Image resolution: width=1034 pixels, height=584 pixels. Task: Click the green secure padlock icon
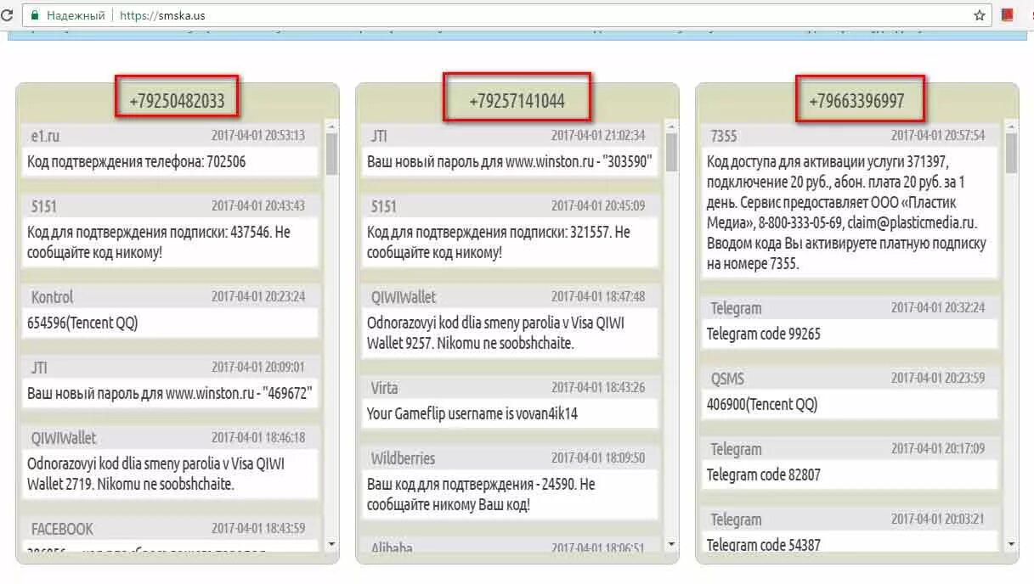35,15
